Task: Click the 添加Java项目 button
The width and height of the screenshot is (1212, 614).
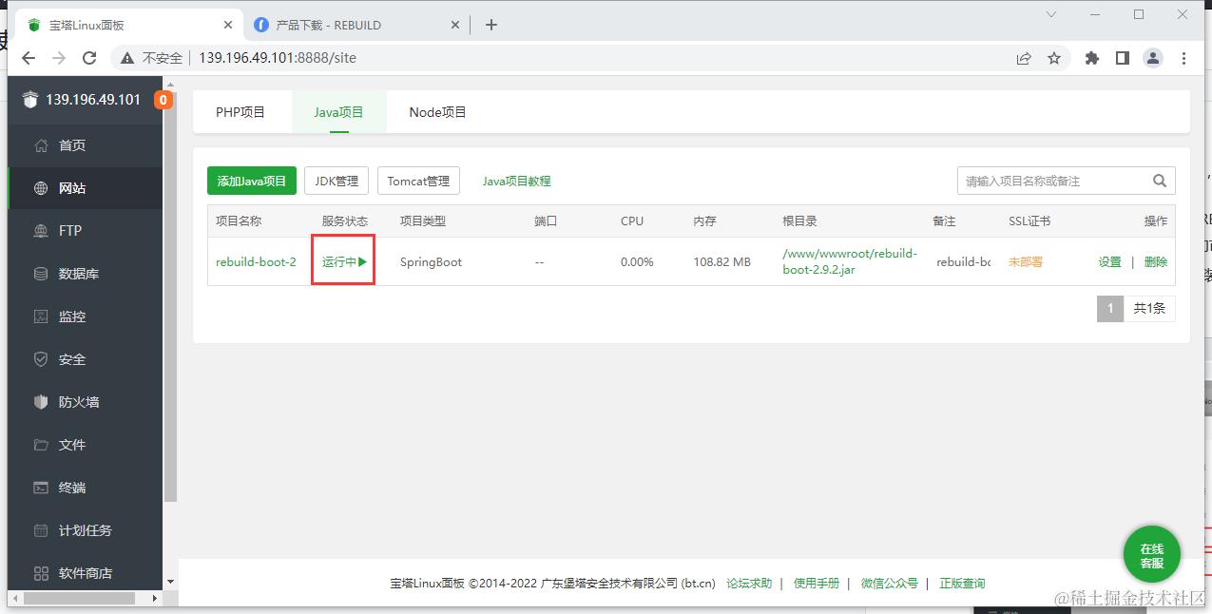Action: pyautogui.click(x=254, y=180)
